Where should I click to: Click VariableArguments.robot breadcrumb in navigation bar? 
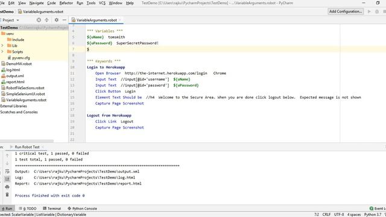[40, 11]
